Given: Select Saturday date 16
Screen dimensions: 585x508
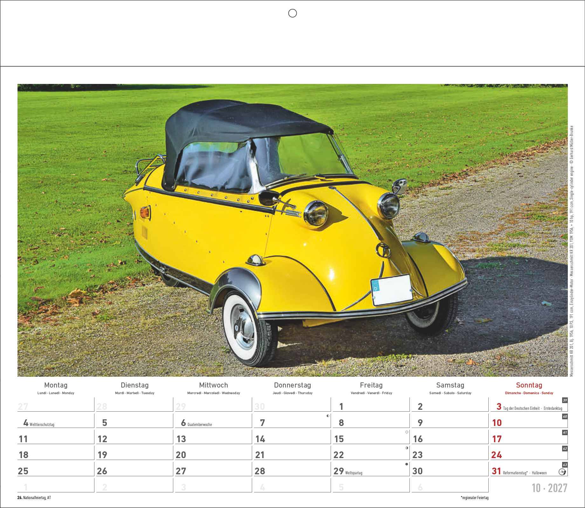Looking at the screenshot, I should tap(417, 439).
